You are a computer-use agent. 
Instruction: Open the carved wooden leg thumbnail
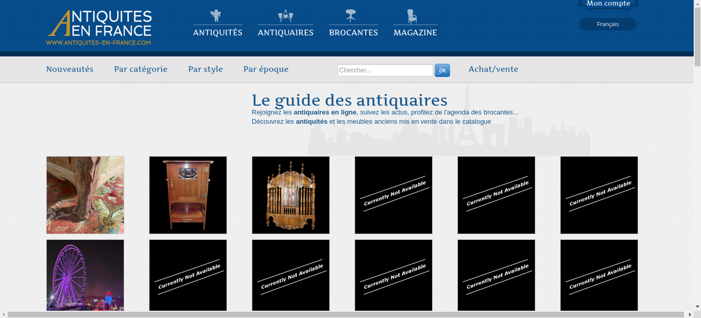[x=85, y=195]
